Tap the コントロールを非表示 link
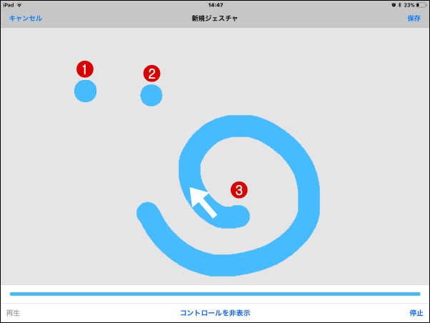This screenshot has width=430, height=323. tap(215, 313)
